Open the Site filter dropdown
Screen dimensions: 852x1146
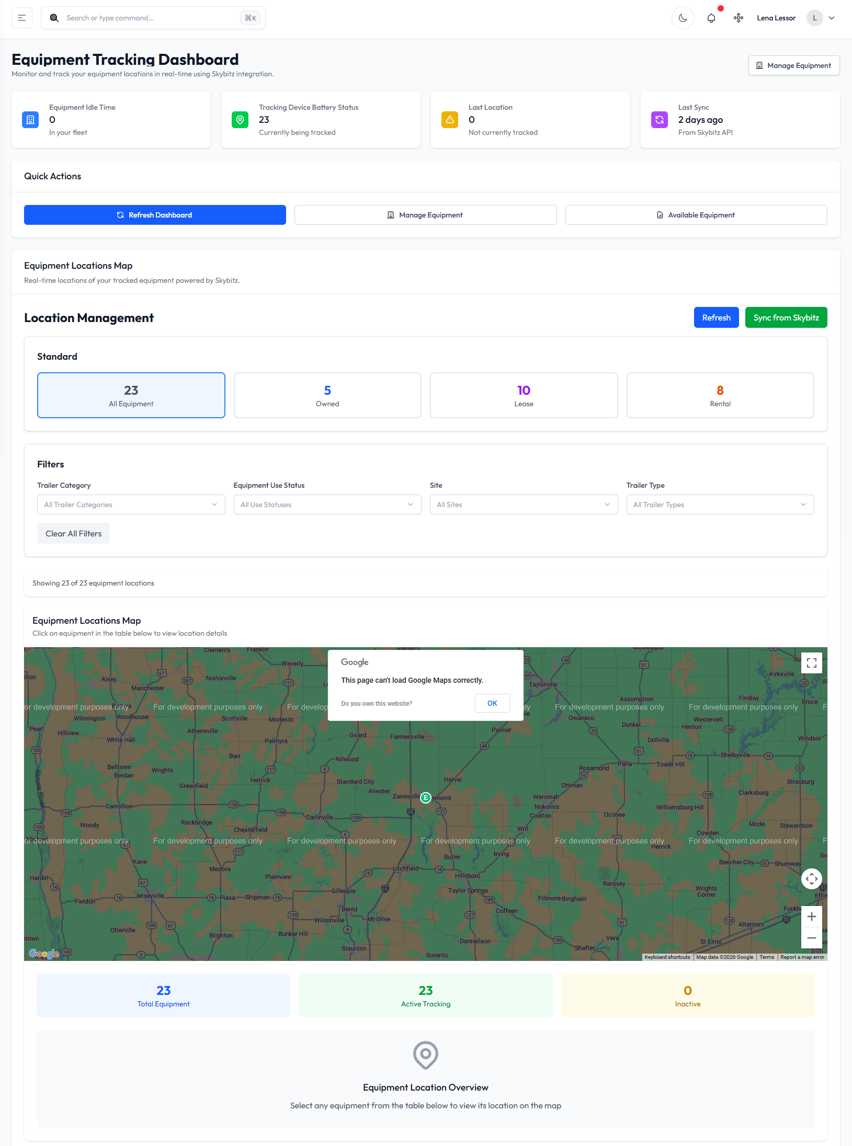(x=524, y=505)
